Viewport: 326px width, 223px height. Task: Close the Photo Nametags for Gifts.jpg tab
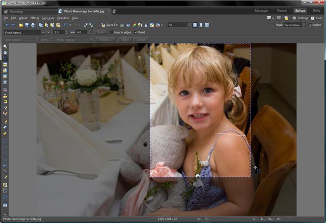(109, 11)
